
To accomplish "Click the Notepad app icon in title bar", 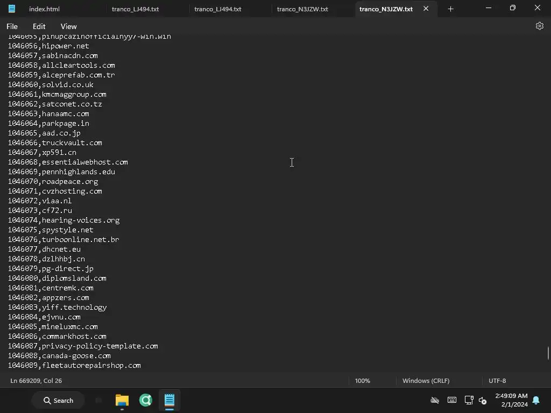I will click(x=12, y=9).
